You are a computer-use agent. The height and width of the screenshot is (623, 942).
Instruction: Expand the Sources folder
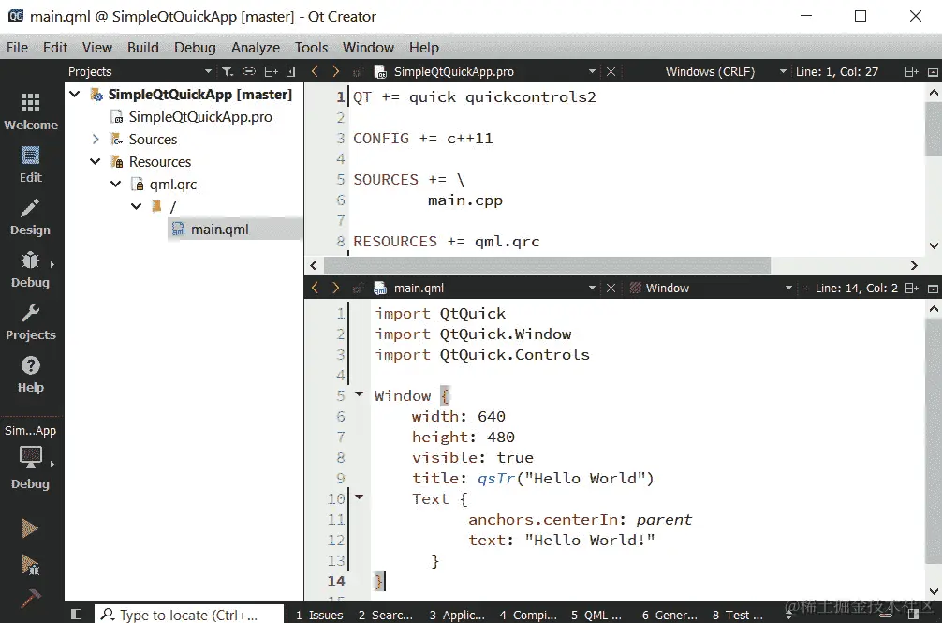(x=96, y=139)
